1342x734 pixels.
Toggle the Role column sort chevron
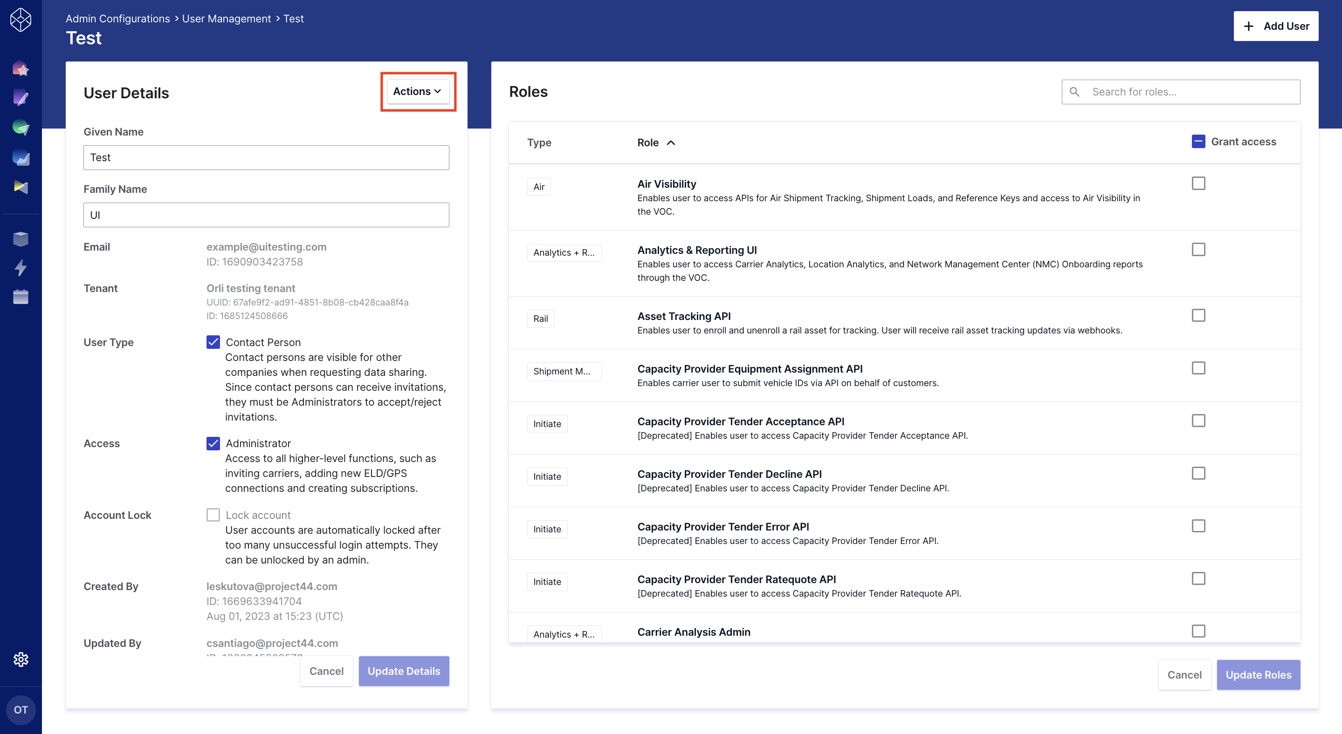671,142
